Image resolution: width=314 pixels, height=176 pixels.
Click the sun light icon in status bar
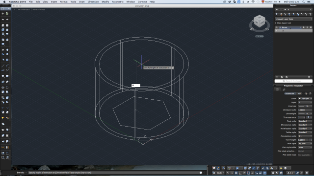coord(281,168)
